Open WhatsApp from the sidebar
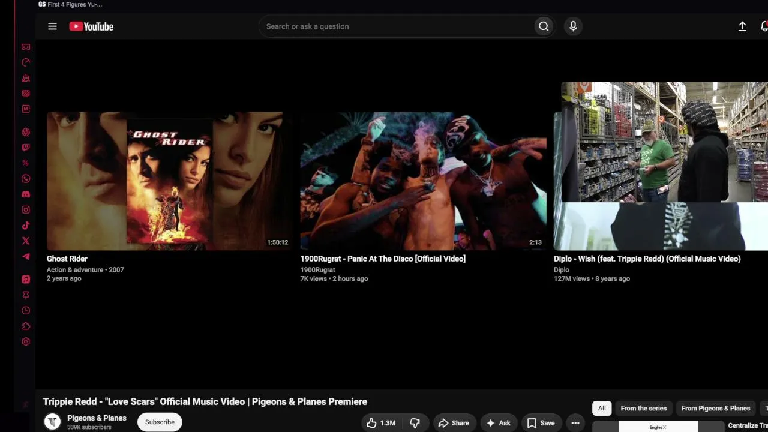The image size is (768, 432). point(26,179)
